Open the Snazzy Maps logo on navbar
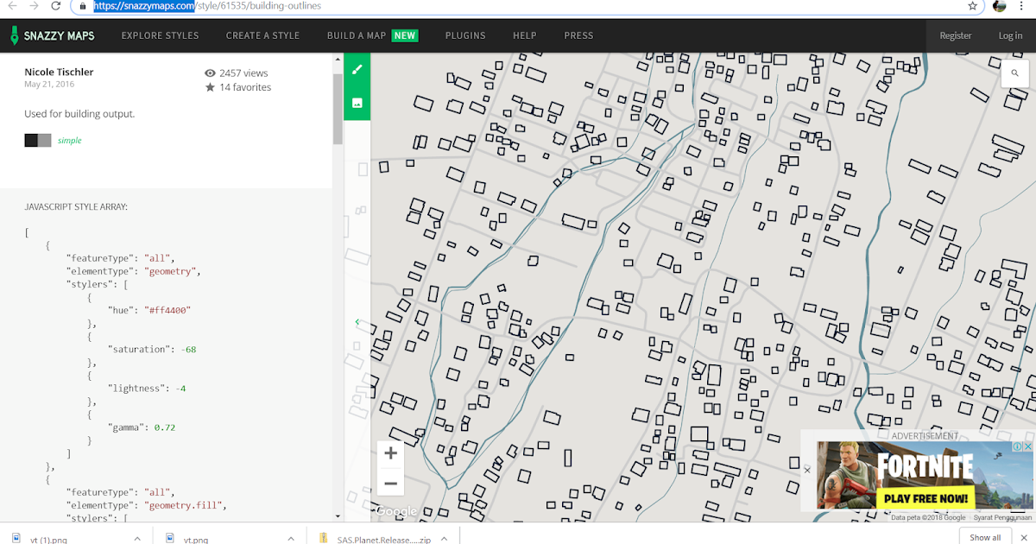 click(52, 35)
